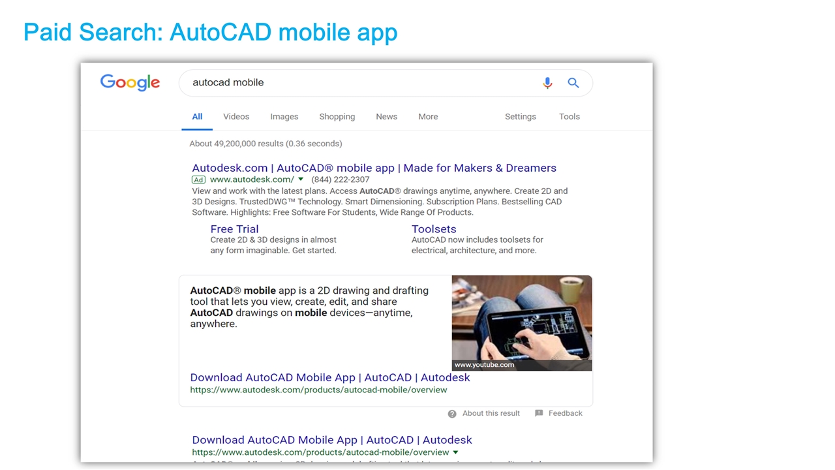This screenshot has height=470, width=835.
Task: Open the Tools options
Action: pos(569,117)
